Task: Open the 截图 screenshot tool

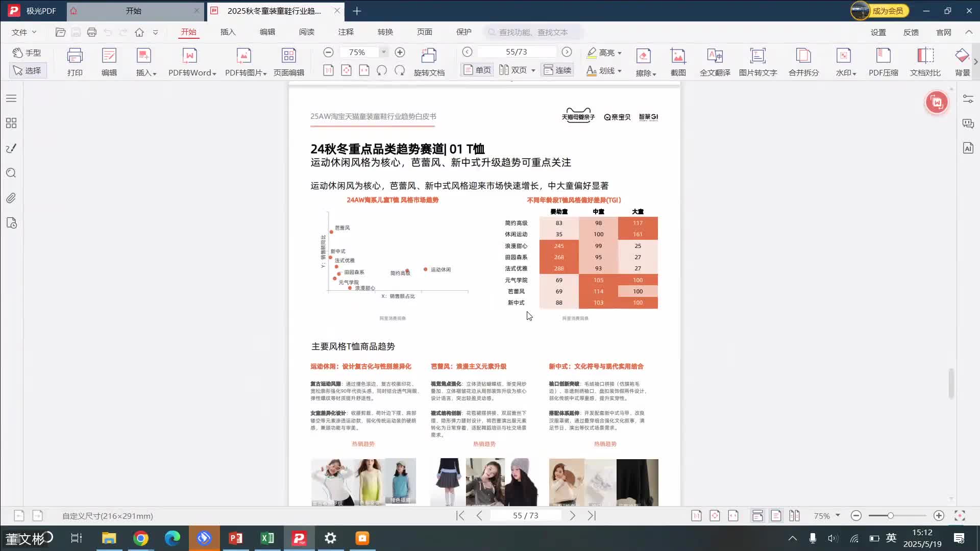Action: pos(678,60)
